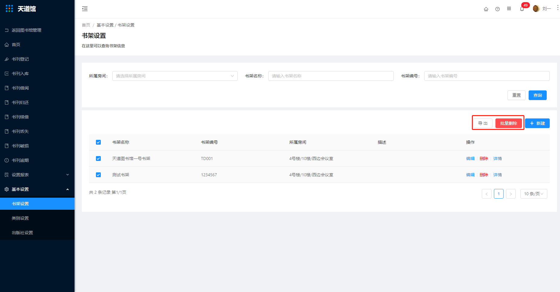Click 详情 for 测试书架

pos(498,175)
